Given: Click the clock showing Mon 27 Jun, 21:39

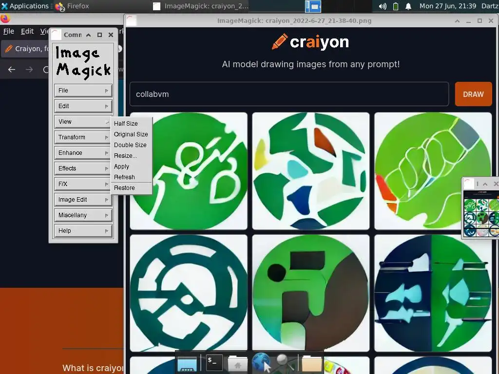Looking at the screenshot, I should 447,6.
